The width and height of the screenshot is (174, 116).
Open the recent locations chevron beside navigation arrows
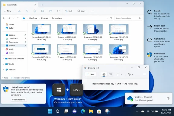[x=14, y=18]
